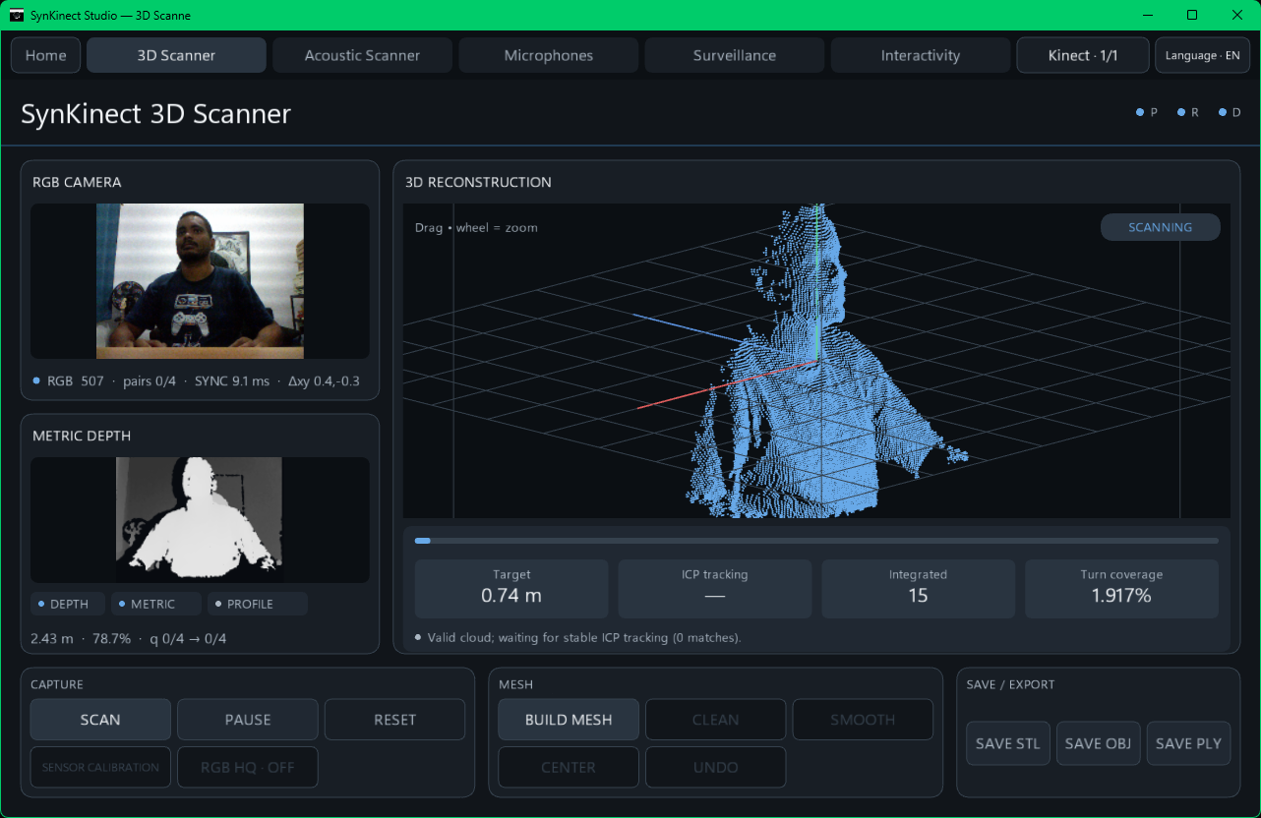Click the SCANNING status badge
The image size is (1261, 818).
[1161, 227]
